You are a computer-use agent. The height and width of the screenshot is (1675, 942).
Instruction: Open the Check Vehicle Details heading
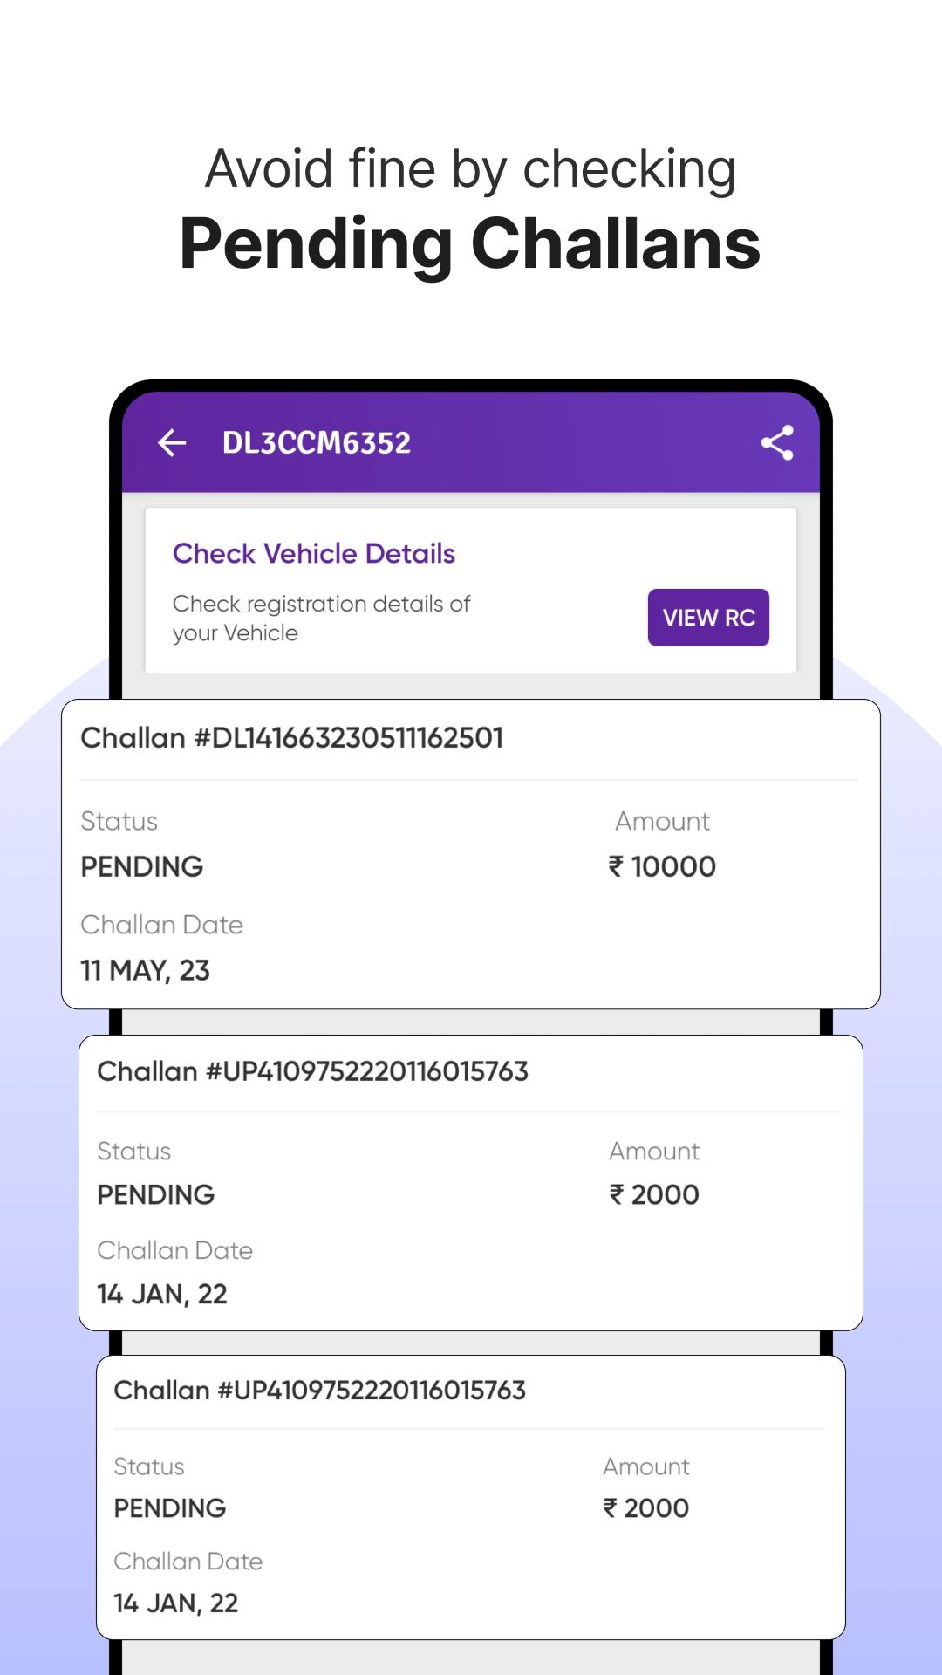point(314,553)
